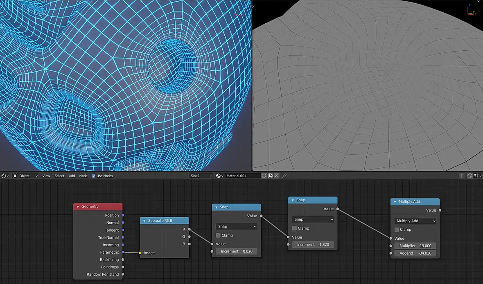Open the Object shader type dropdown
Image resolution: width=483 pixels, height=284 pixels.
pyautogui.click(x=25, y=176)
